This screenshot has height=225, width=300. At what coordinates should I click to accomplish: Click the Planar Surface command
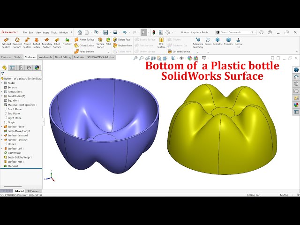[84, 39]
